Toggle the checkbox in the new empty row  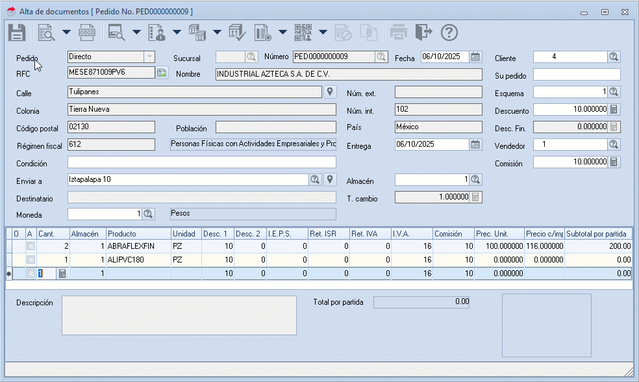tap(30, 274)
